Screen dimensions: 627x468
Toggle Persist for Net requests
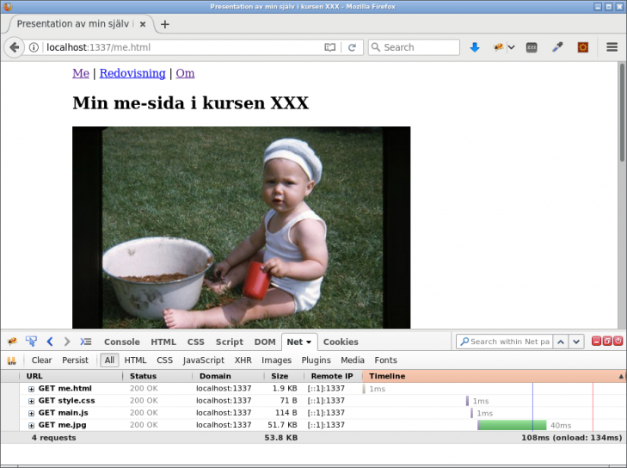pyautogui.click(x=75, y=360)
